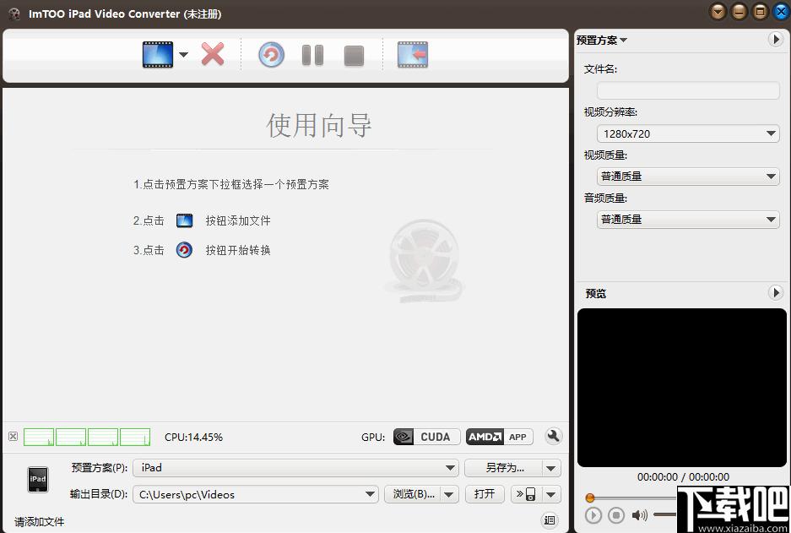Click the preview seek slider handle

(x=590, y=498)
